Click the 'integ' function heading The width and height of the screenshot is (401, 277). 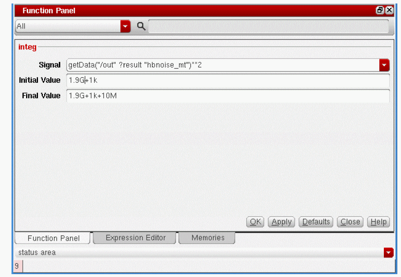tap(27, 47)
